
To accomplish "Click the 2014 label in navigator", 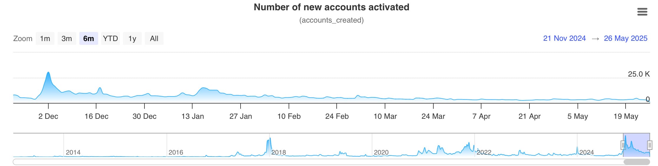I will [73, 152].
